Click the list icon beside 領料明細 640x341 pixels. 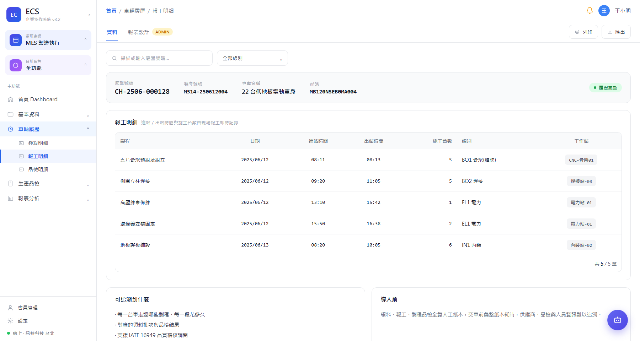[21, 143]
